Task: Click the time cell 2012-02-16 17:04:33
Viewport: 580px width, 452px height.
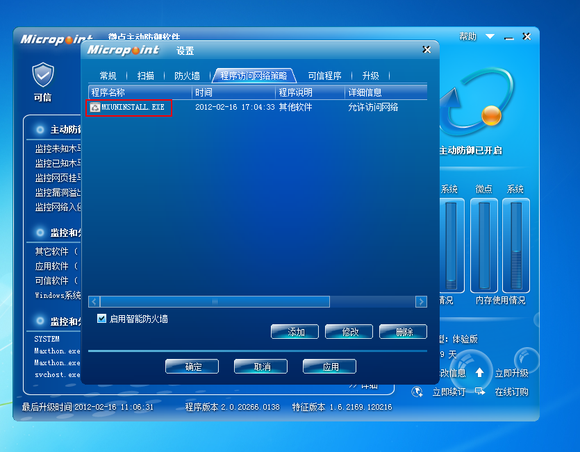Action: pyautogui.click(x=235, y=107)
